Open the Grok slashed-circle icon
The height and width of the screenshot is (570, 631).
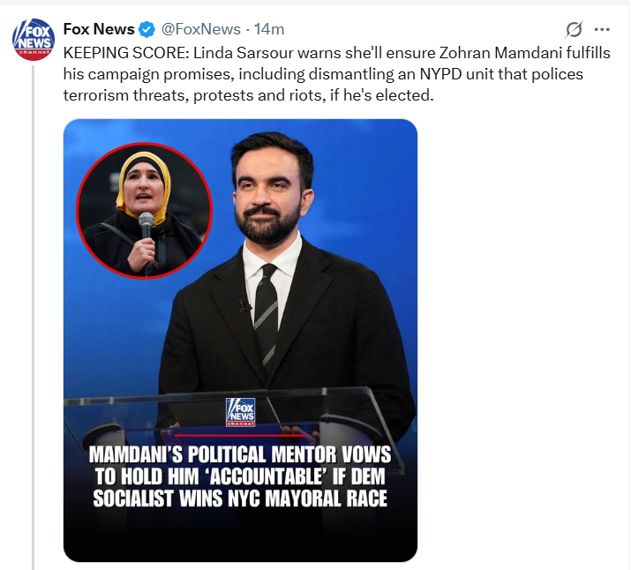pyautogui.click(x=575, y=29)
